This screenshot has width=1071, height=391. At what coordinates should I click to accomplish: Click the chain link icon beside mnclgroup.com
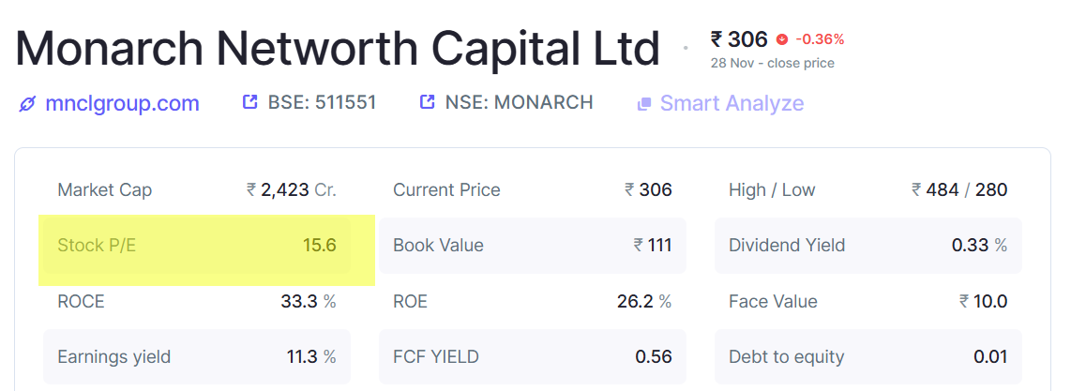(x=27, y=104)
